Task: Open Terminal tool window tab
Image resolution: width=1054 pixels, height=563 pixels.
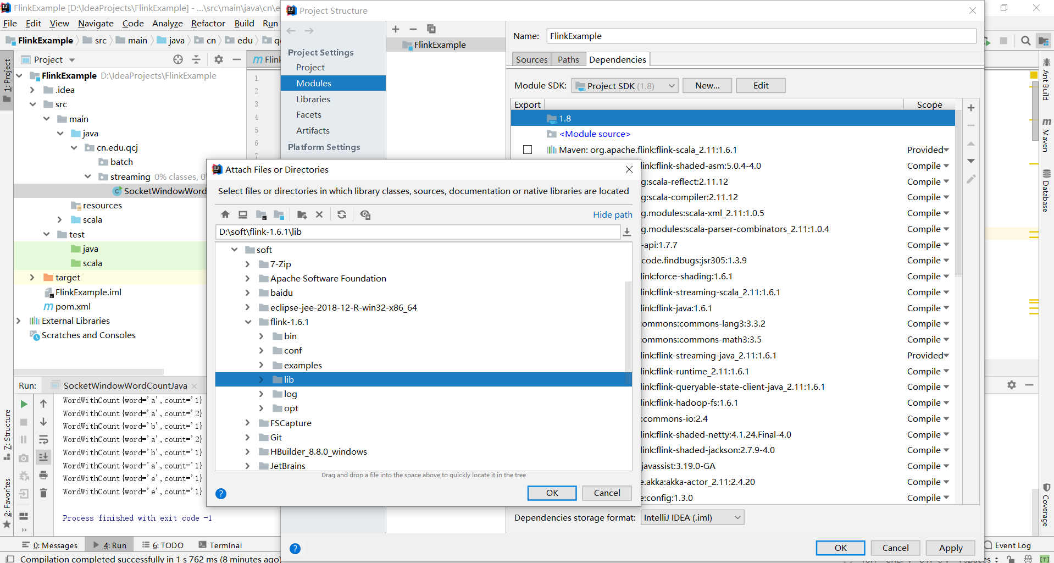Action: coord(220,545)
